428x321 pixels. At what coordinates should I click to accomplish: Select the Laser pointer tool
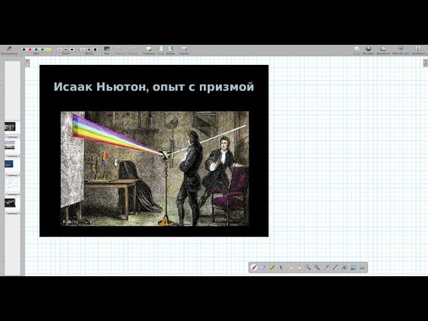[326, 267]
